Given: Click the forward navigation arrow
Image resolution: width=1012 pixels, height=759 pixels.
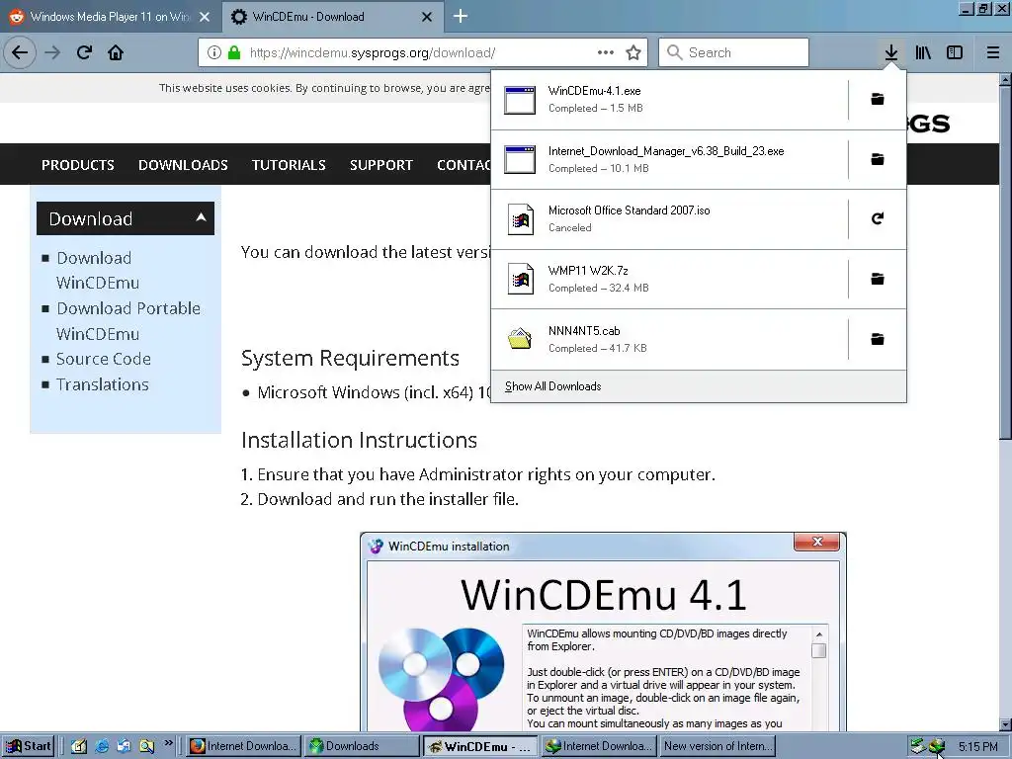Looking at the screenshot, I should (x=52, y=52).
